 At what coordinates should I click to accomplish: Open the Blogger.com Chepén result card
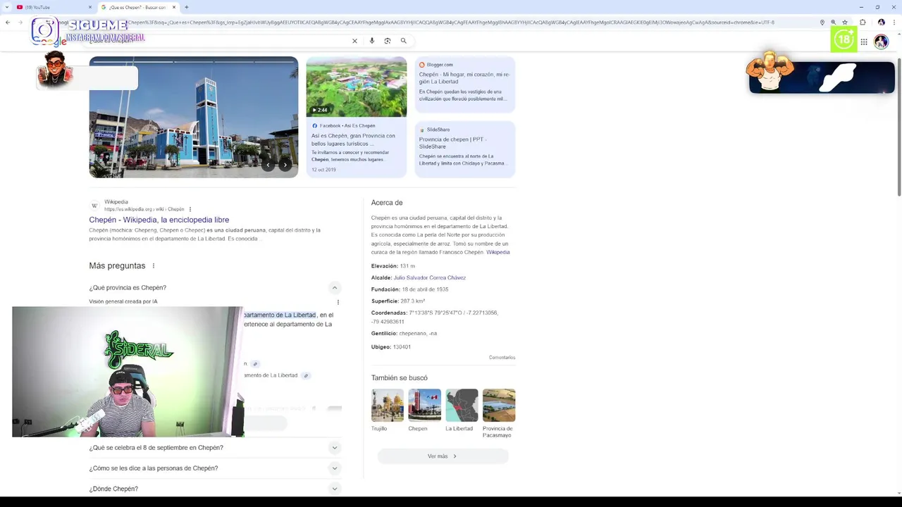pos(465,83)
